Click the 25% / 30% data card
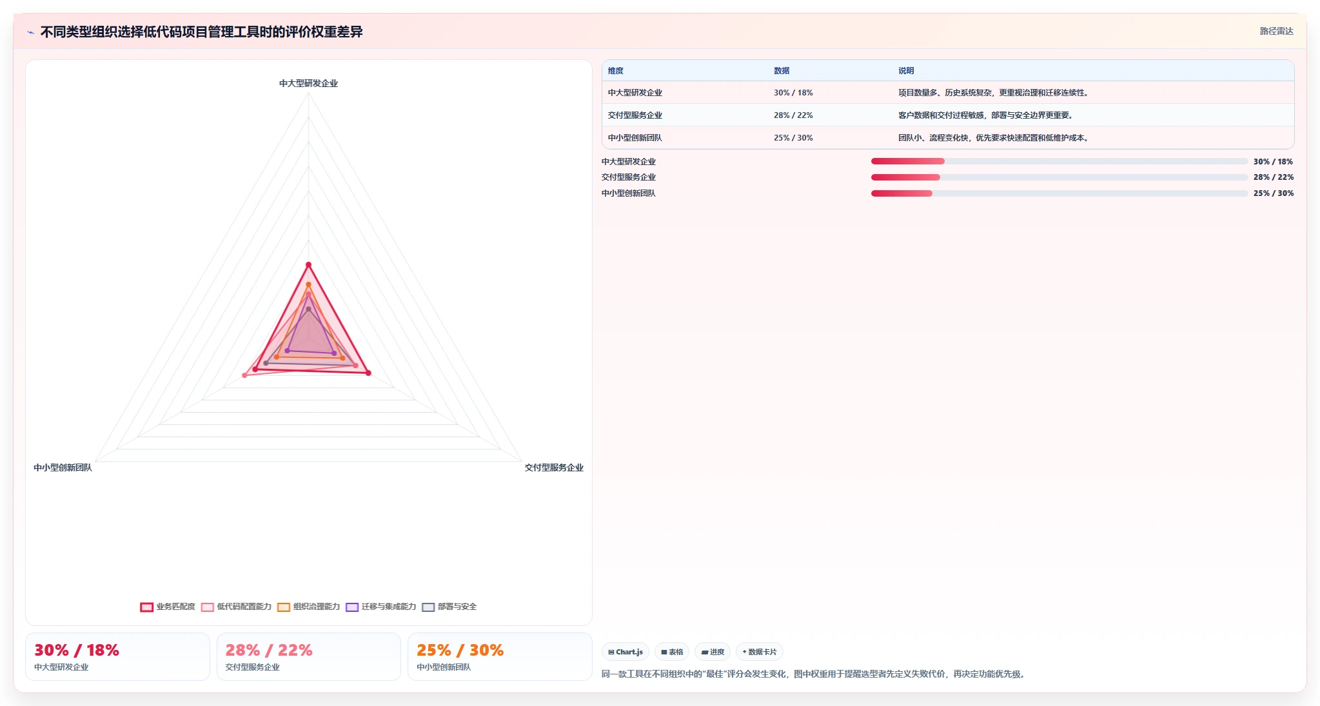Image resolution: width=1320 pixels, height=706 pixels. [500, 656]
